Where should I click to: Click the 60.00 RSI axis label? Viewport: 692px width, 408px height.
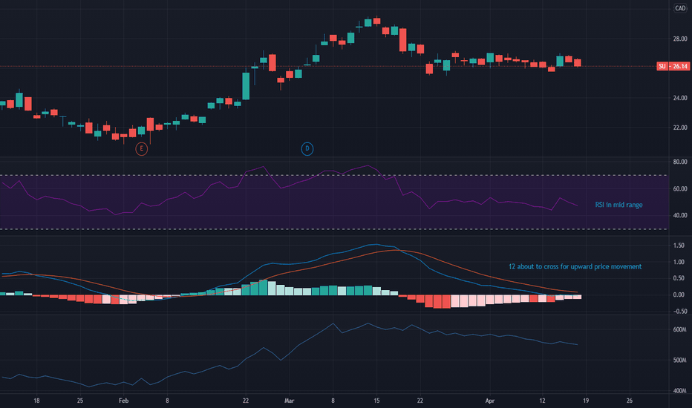click(680, 188)
